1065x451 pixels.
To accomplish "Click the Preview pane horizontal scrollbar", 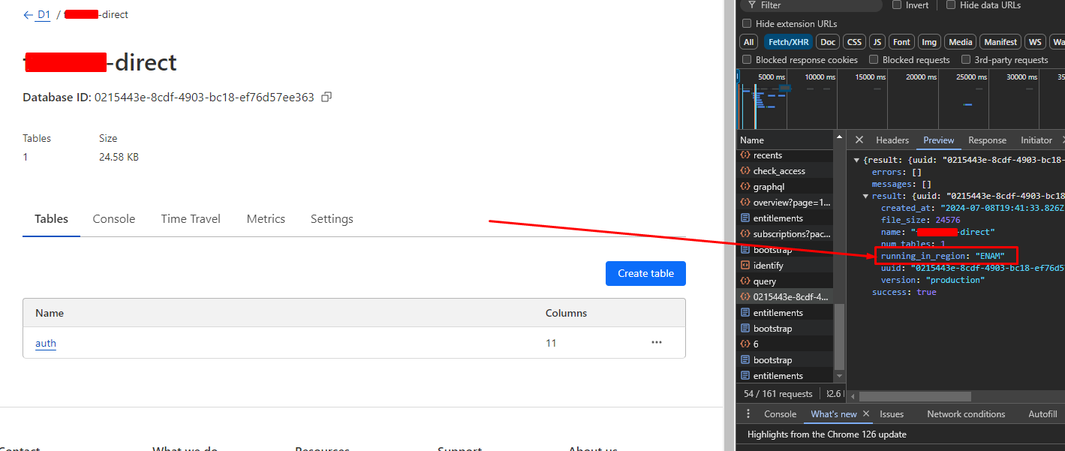I will 916,396.
